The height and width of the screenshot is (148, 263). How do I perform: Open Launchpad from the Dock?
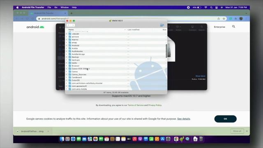[x=67, y=139]
